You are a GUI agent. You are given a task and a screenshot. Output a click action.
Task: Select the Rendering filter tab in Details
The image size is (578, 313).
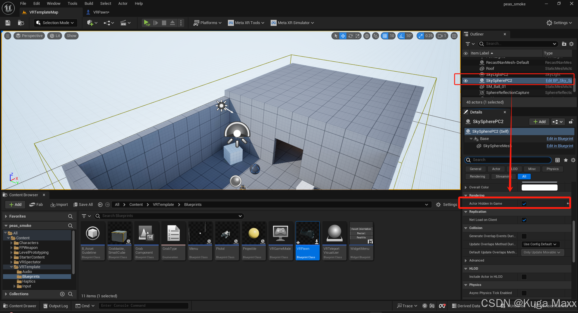click(477, 177)
